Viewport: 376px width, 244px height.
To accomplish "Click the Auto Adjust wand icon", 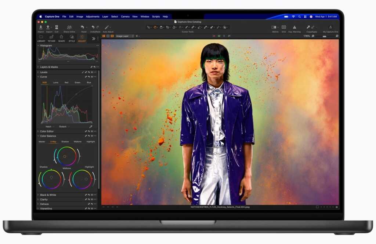I will pos(106,27).
